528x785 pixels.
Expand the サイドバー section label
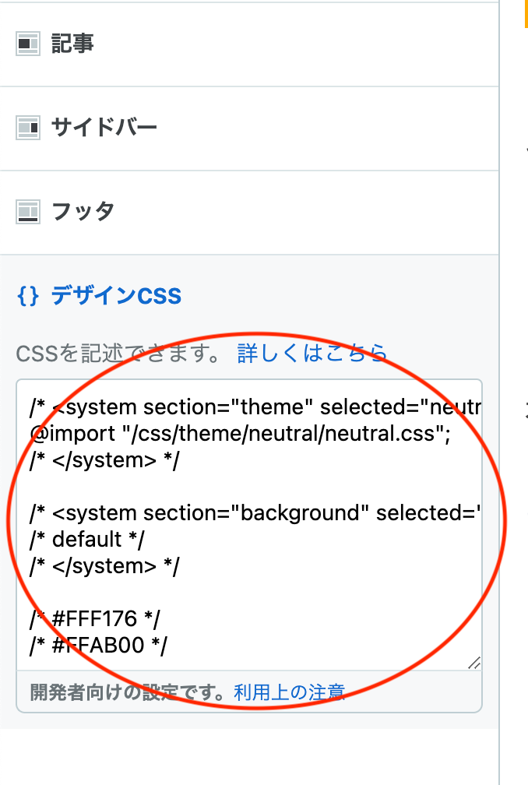(104, 127)
